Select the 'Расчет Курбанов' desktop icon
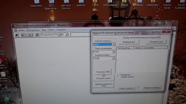 coord(181,5)
